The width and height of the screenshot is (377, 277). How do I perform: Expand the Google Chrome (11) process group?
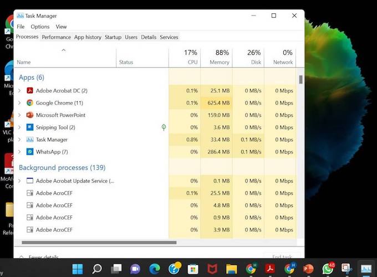coord(19,103)
